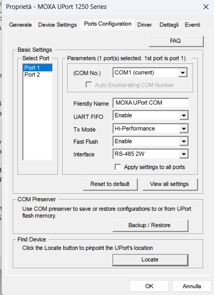The width and height of the screenshot is (214, 295).
Task: Click the FAQ button
Action: pyautogui.click(x=176, y=41)
